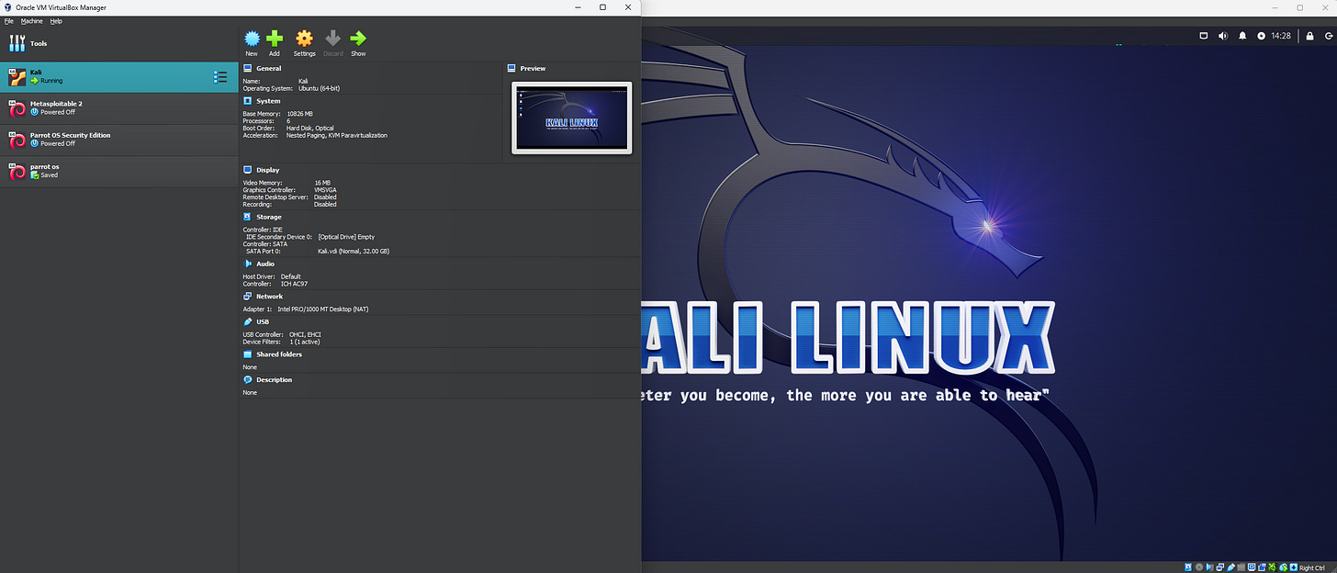This screenshot has height=573, width=1337.
Task: Click the 'VMSVGA' graphics controller value
Action: point(327,190)
